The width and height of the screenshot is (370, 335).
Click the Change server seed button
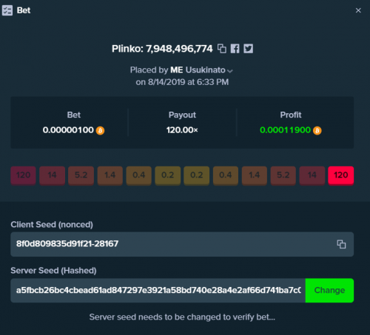(329, 291)
